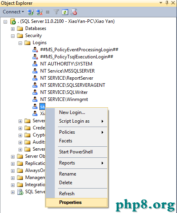Screen dimensions: 177x213
Task: Choose Rename in context menu
Action: (76, 174)
